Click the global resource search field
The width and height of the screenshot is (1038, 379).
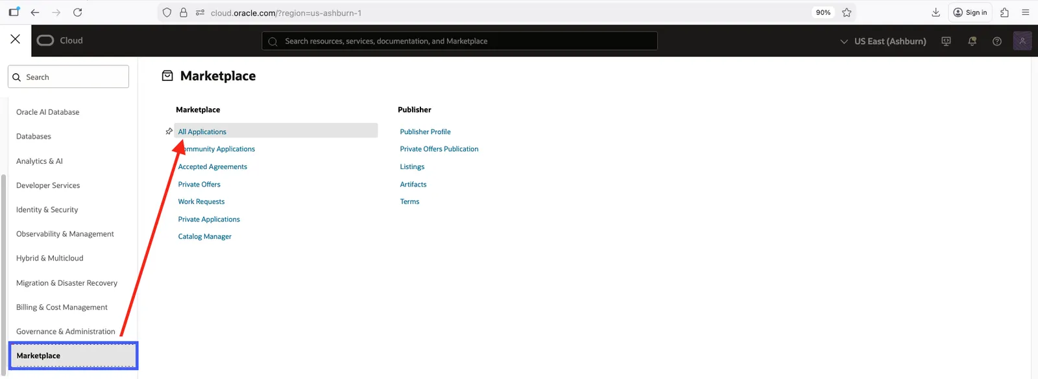pos(459,41)
